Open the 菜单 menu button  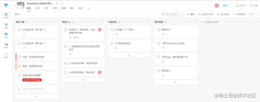point(254,5)
